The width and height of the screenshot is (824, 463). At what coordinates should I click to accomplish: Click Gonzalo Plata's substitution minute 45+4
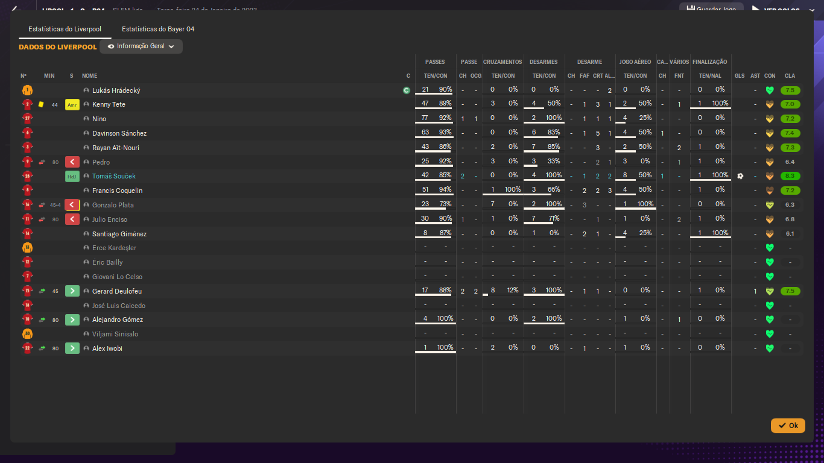[55, 205]
